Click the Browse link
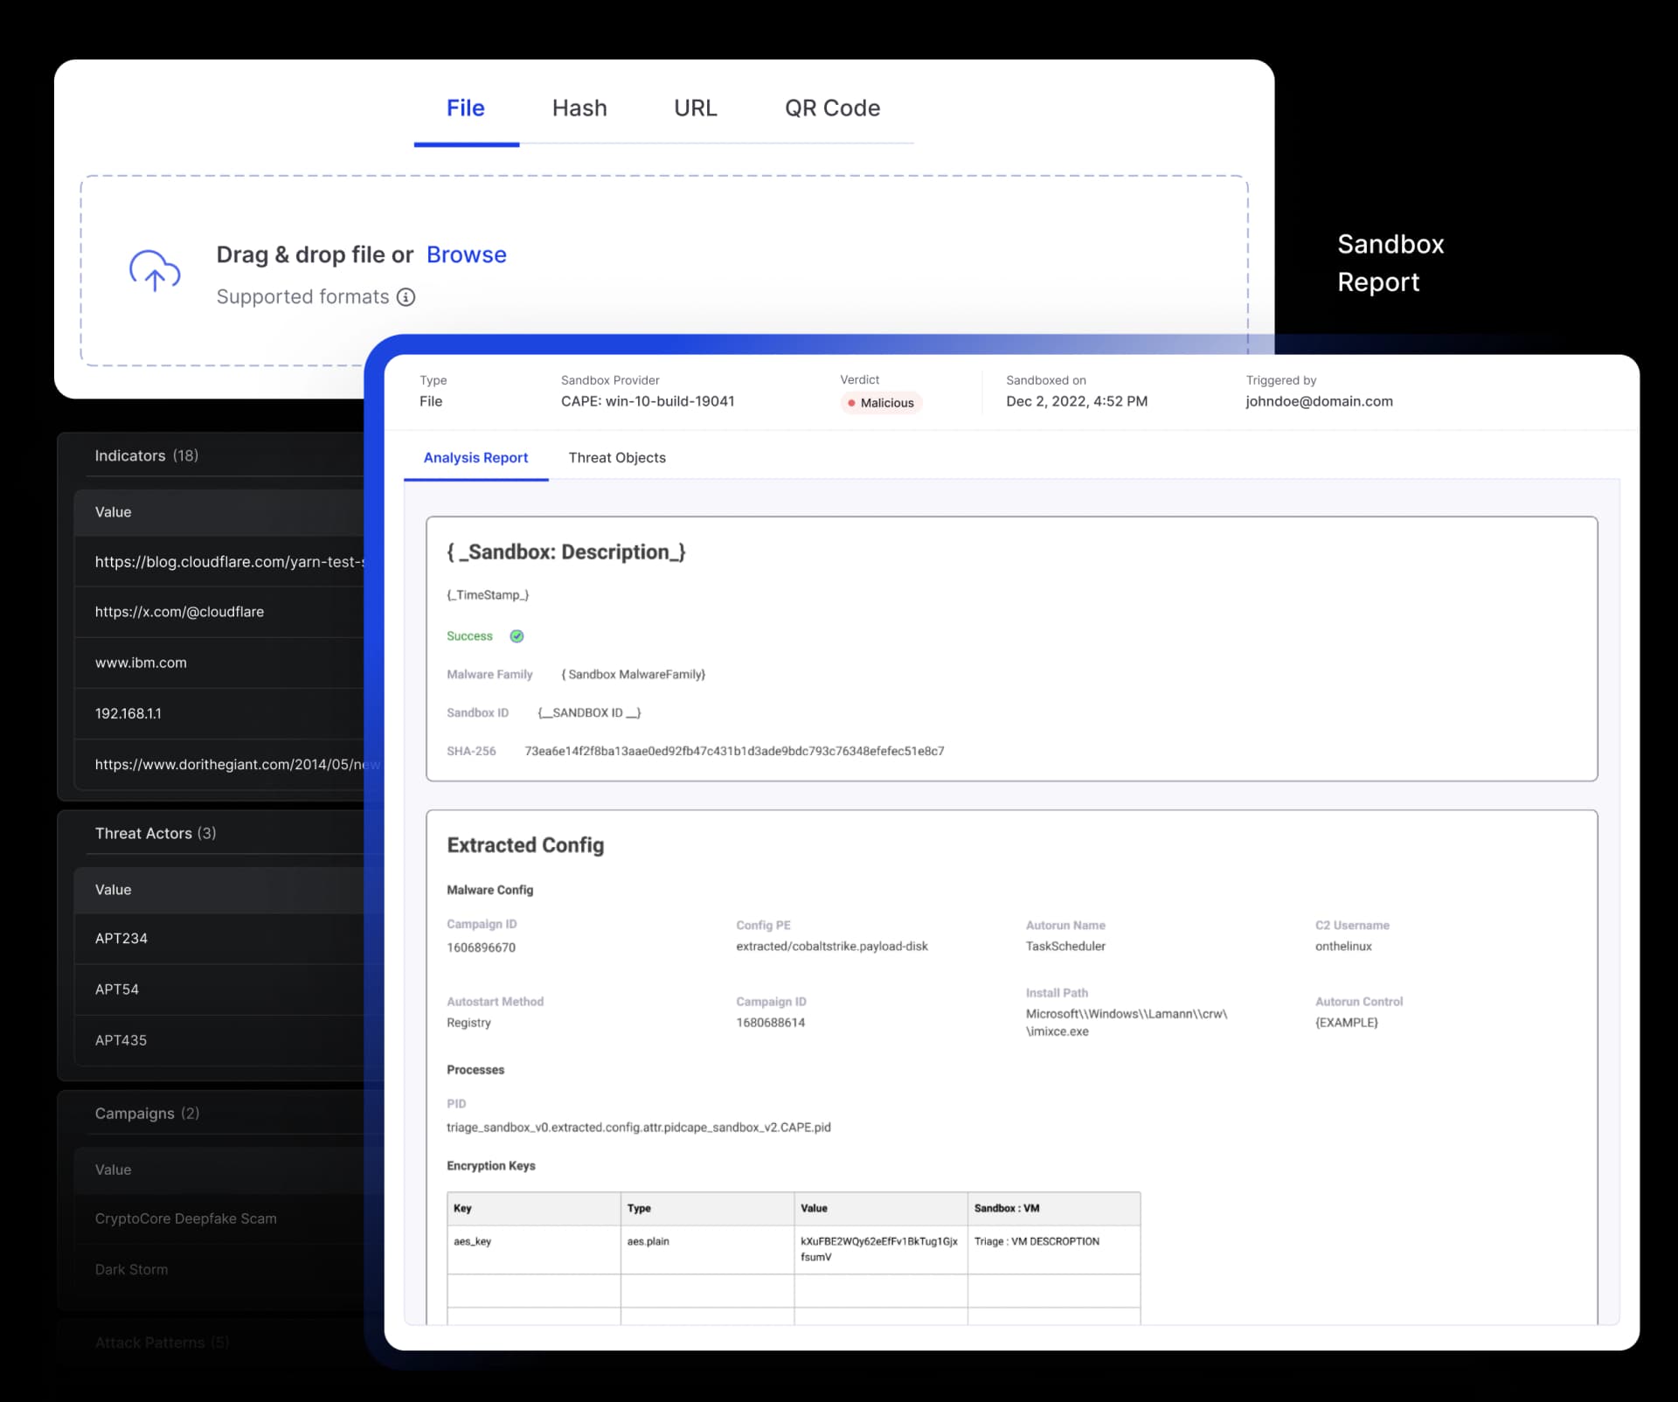 tap(466, 254)
